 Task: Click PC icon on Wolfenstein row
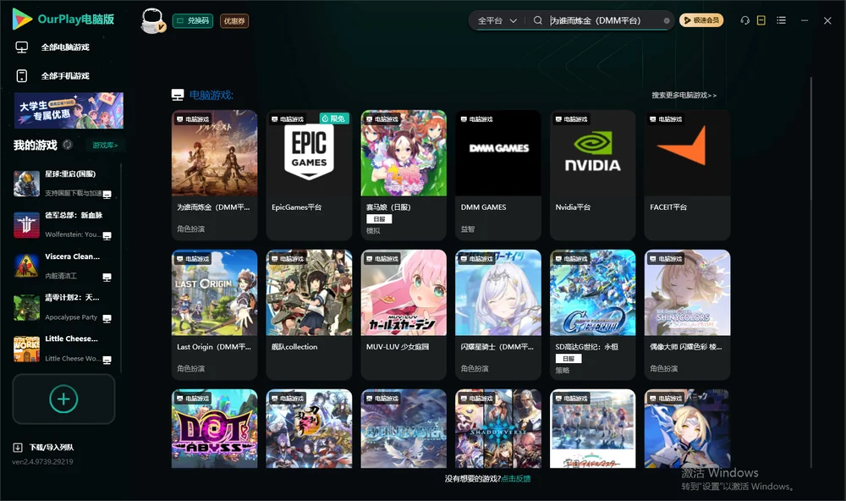[x=107, y=235]
